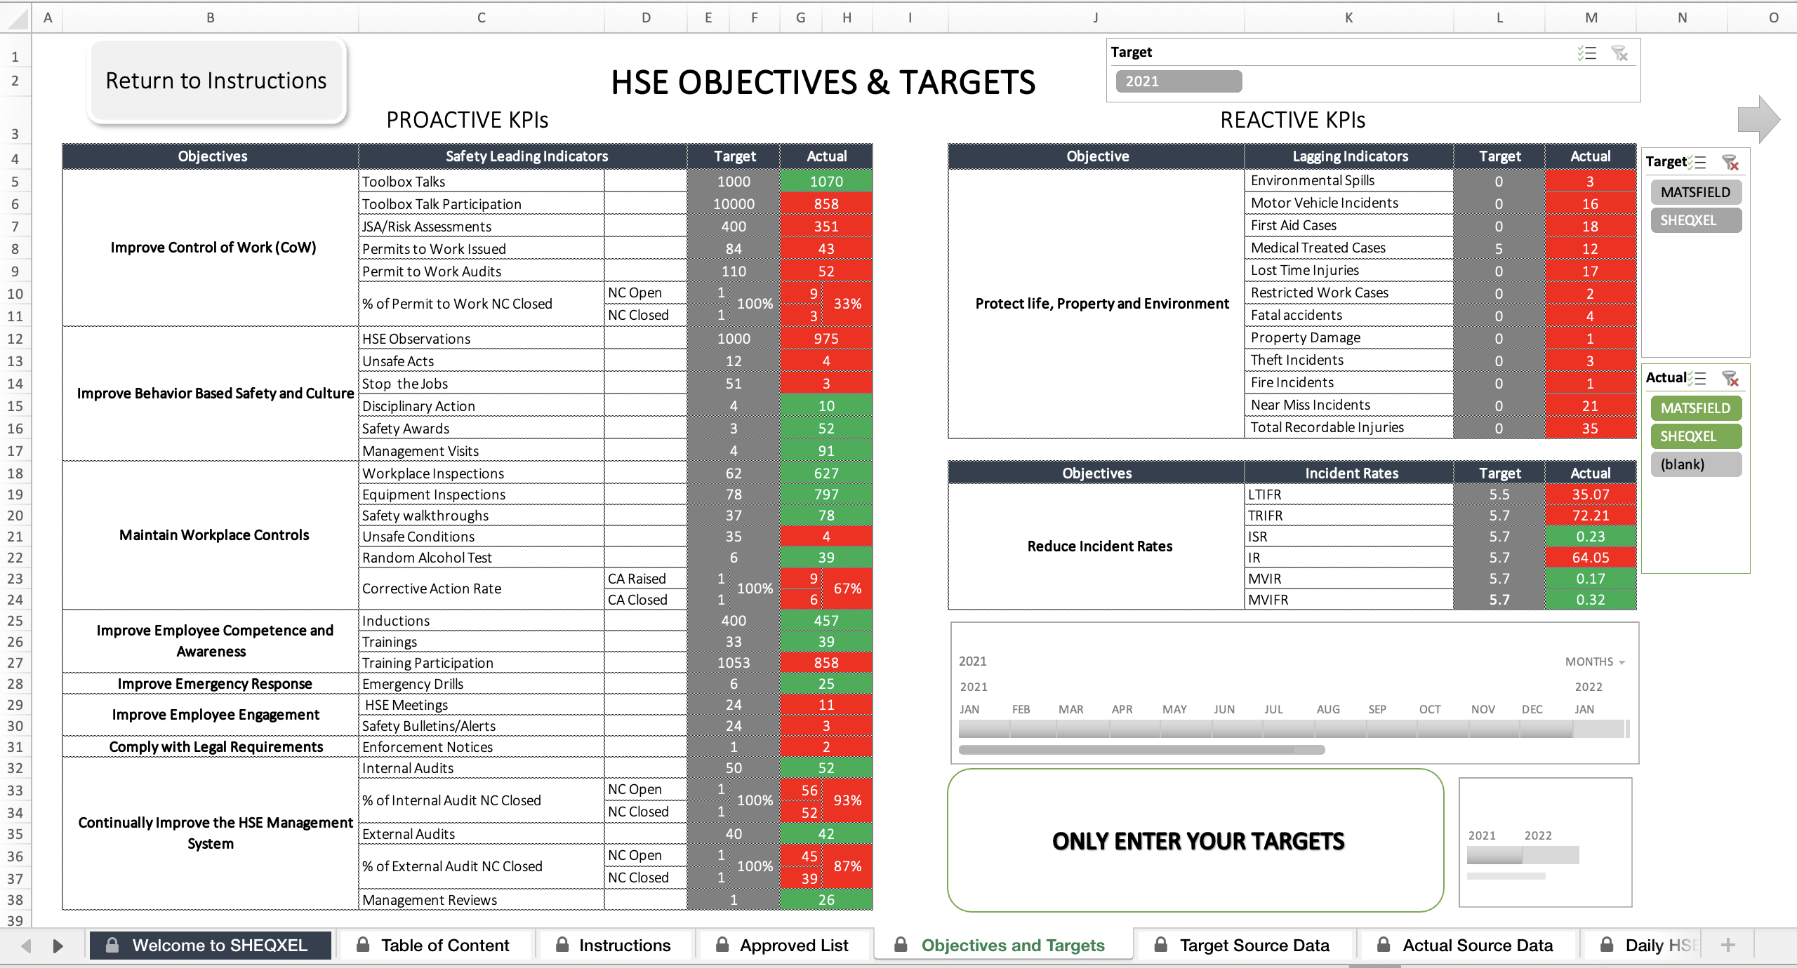Click the LTIFR actual value 35.07
Image resolution: width=1797 pixels, height=968 pixels.
point(1591,495)
